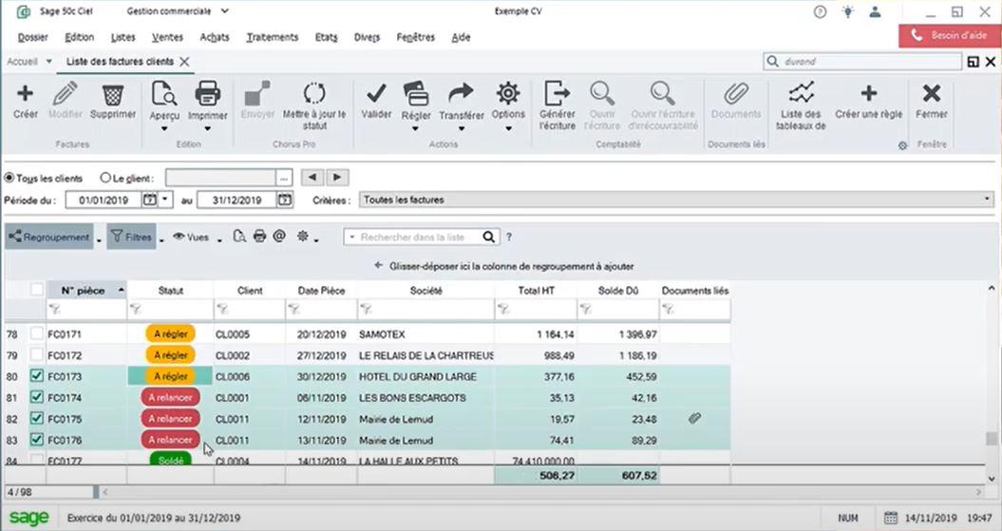
Task: Uncheck the checkbox for invoice FC0173
Action: click(x=36, y=376)
